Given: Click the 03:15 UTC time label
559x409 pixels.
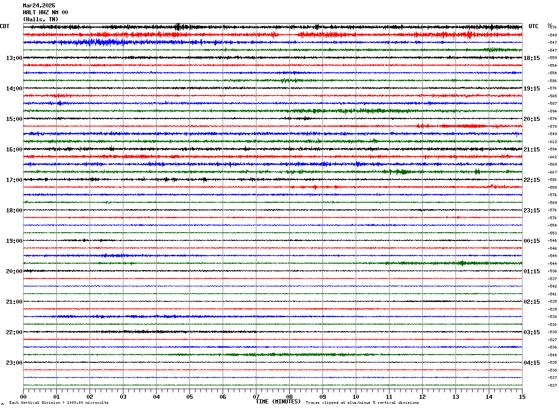Looking at the screenshot, I should 532,332.
